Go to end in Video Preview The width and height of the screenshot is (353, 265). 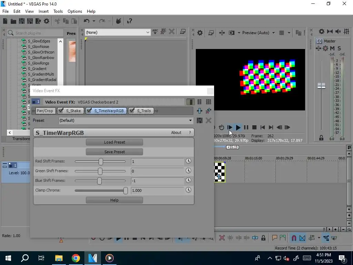coord(271,128)
